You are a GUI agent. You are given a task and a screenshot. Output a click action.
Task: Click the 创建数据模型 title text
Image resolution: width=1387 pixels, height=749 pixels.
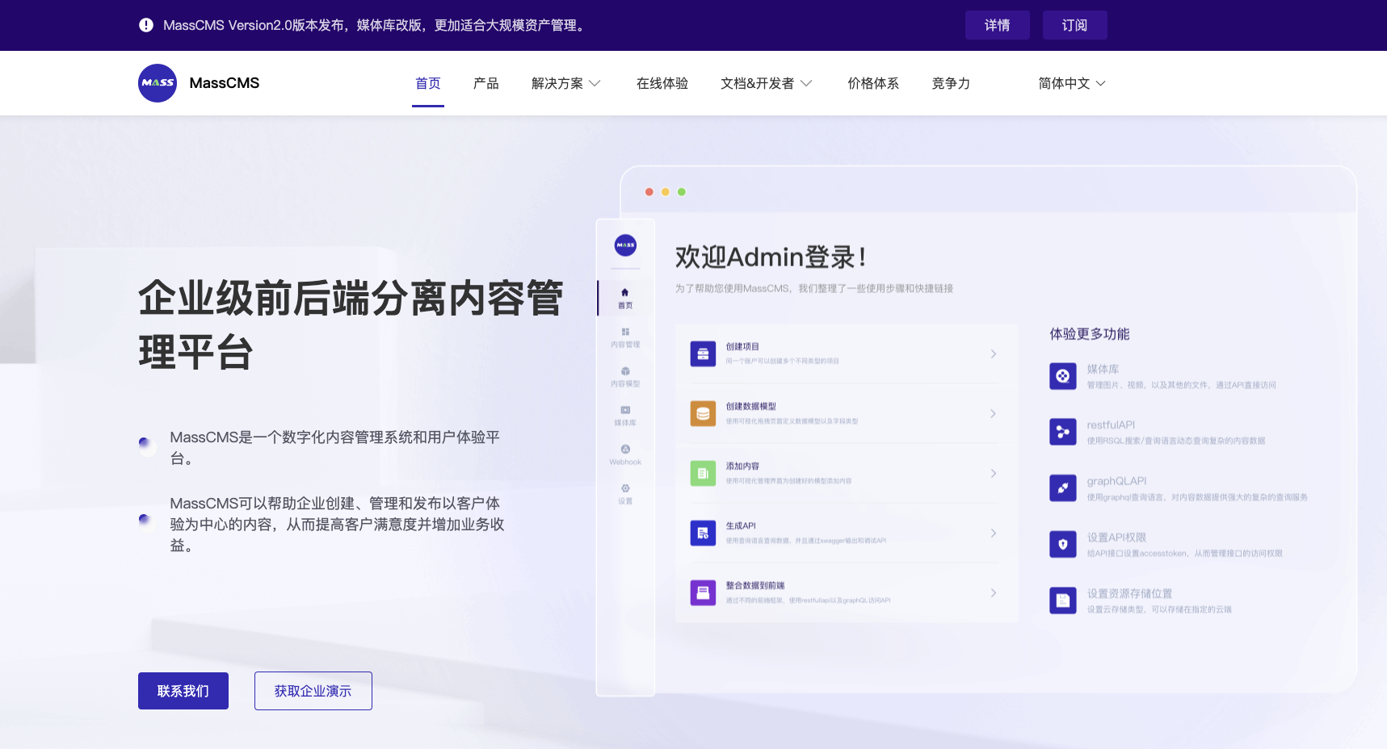[751, 406]
